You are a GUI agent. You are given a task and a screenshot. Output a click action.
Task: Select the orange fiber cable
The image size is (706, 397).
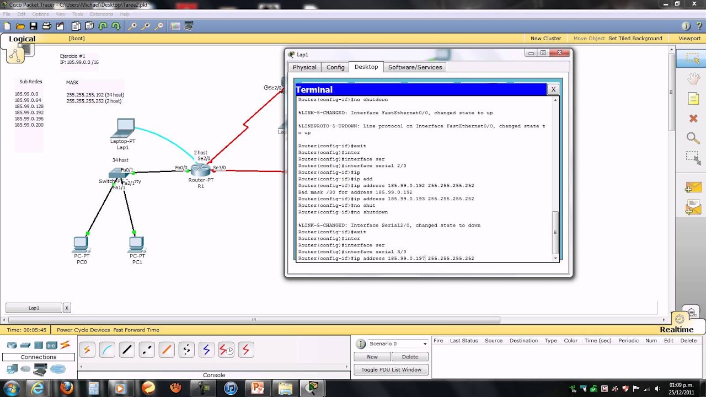pyautogui.click(x=167, y=350)
